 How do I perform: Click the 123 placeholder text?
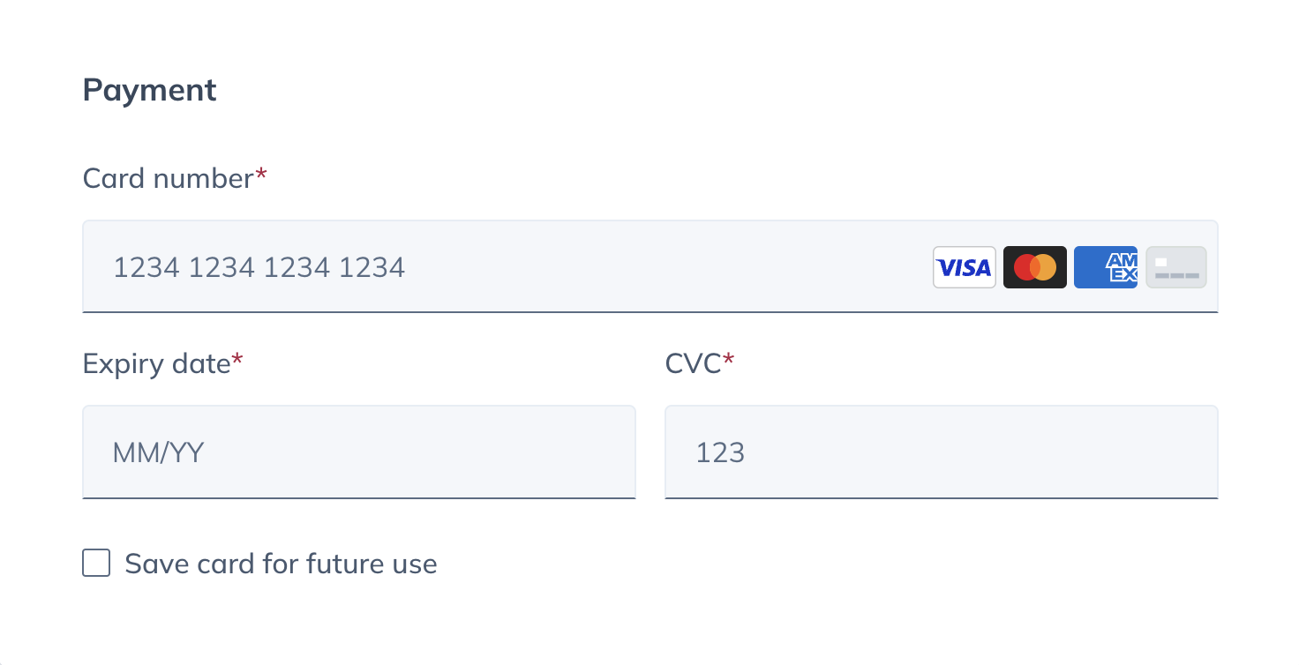pos(720,453)
